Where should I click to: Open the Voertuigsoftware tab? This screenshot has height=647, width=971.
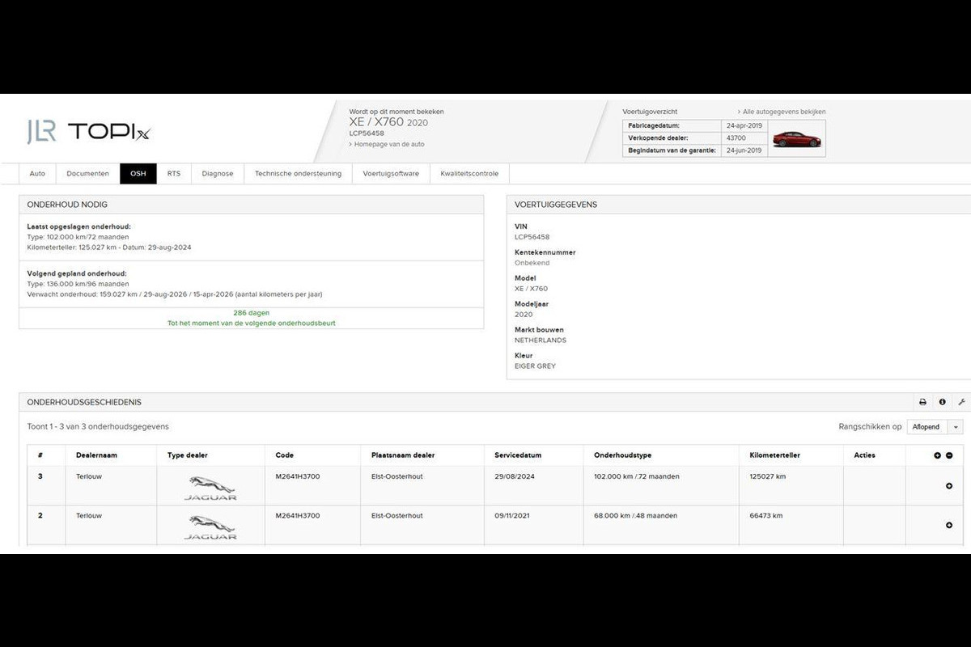click(x=391, y=174)
